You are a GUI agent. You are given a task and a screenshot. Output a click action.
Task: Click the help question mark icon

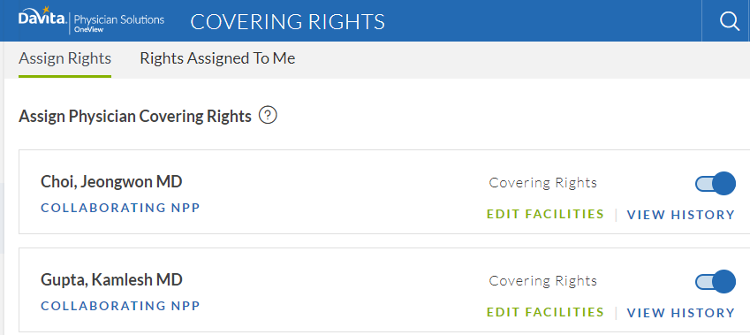[268, 115]
